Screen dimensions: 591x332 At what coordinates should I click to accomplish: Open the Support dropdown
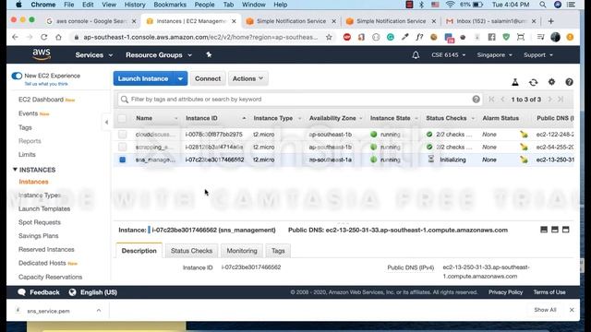[537, 55]
